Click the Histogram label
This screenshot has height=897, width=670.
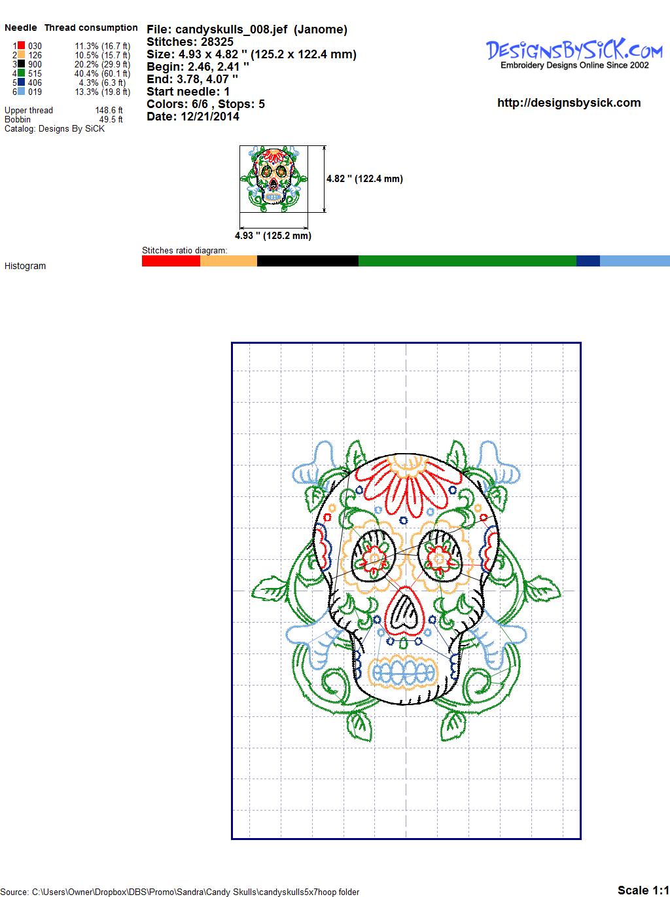tap(25, 266)
